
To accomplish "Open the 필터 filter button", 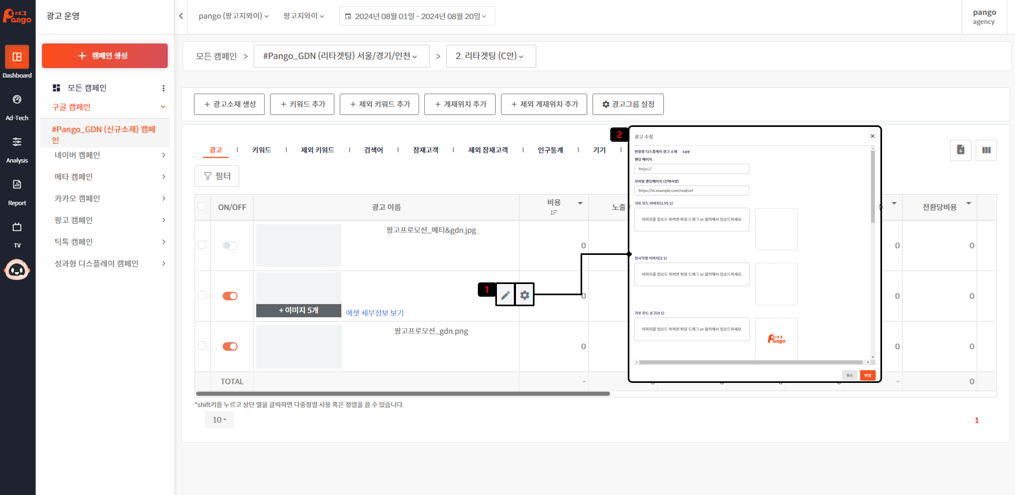I will (x=217, y=176).
